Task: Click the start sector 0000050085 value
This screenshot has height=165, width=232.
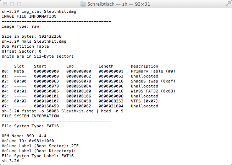Action: coord(46,91)
